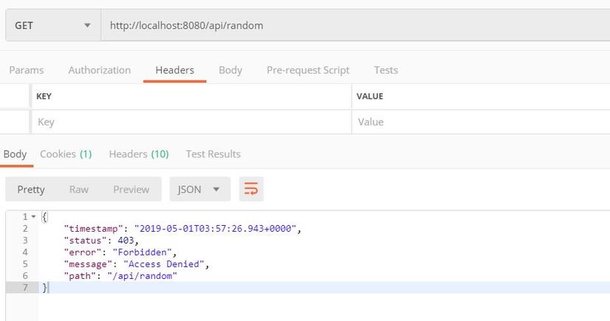Switch to Raw view

[x=79, y=190]
